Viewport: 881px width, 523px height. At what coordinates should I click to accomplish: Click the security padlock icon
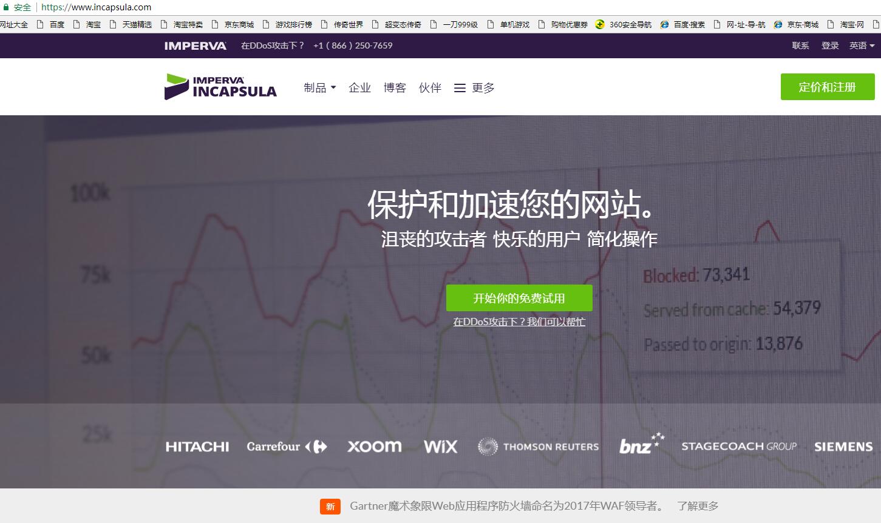5,7
